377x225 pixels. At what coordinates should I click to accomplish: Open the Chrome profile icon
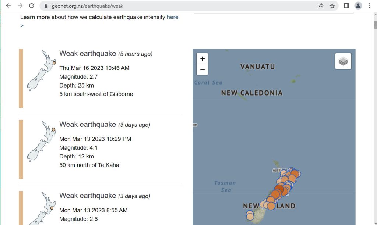point(358,6)
